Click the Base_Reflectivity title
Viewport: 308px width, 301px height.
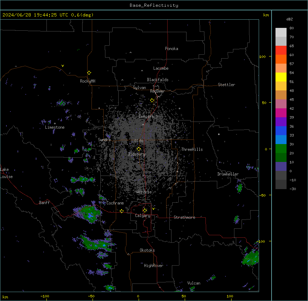tap(154, 5)
